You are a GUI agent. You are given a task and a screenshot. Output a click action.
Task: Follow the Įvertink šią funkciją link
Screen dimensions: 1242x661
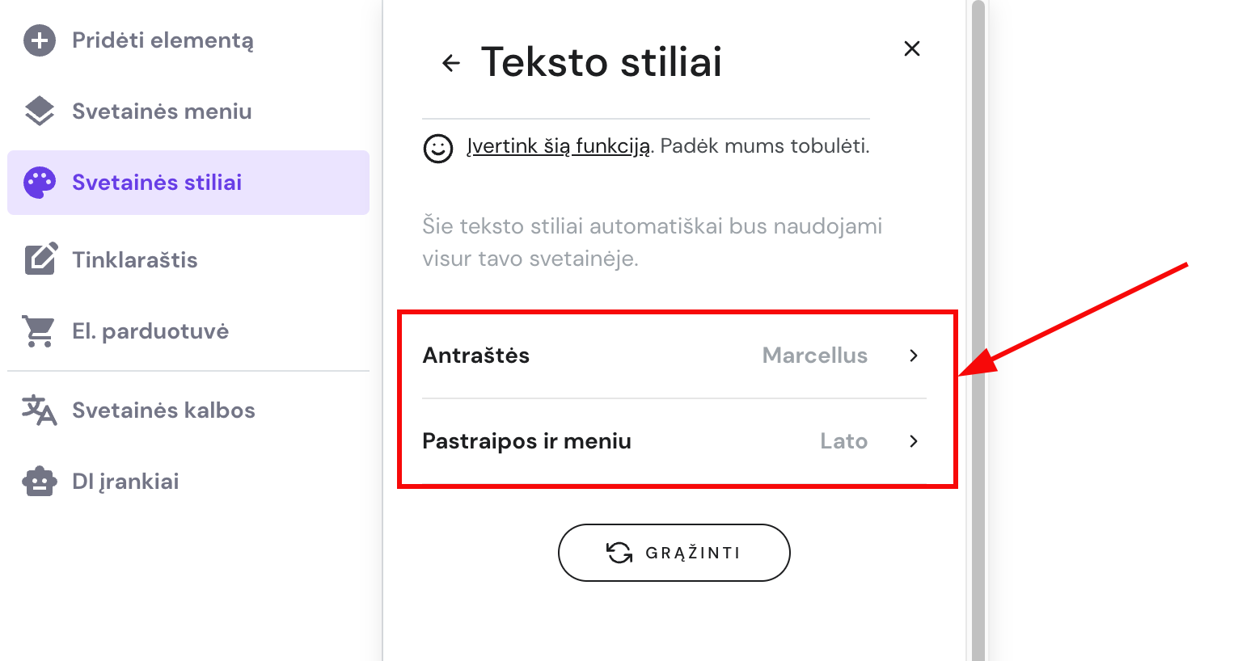[558, 146]
